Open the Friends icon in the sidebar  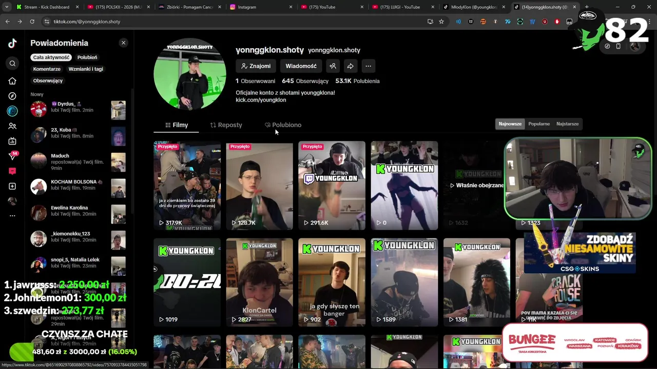click(x=12, y=126)
